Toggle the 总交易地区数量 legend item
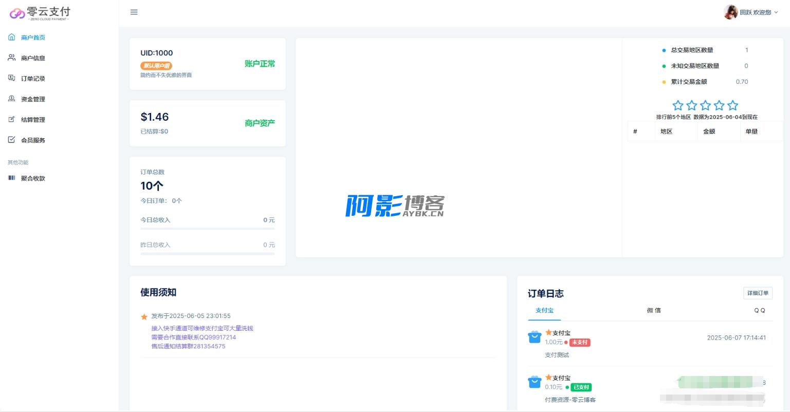The width and height of the screenshot is (790, 412). pyautogui.click(x=691, y=50)
